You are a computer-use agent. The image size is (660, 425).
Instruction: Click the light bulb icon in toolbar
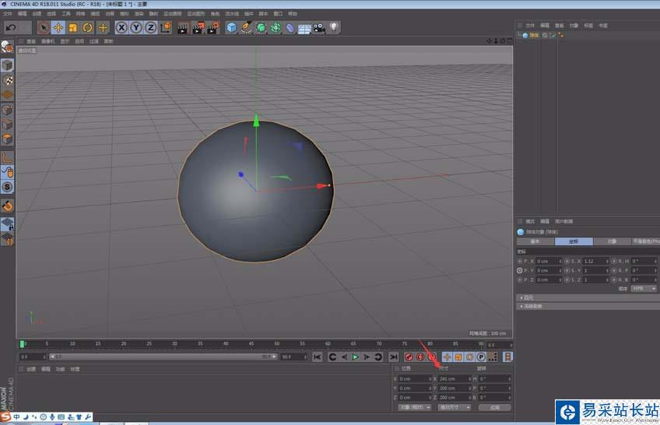[334, 27]
